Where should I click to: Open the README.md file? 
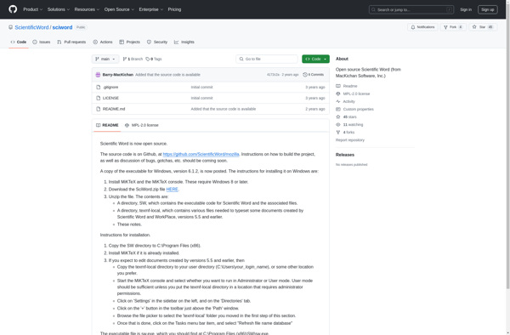point(114,109)
